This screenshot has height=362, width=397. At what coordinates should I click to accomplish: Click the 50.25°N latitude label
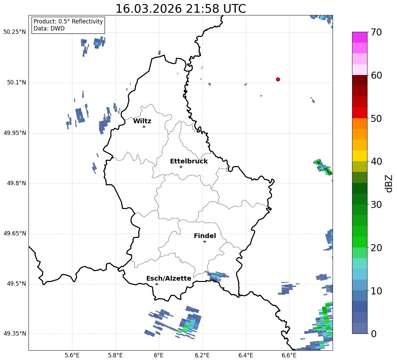coord(14,32)
